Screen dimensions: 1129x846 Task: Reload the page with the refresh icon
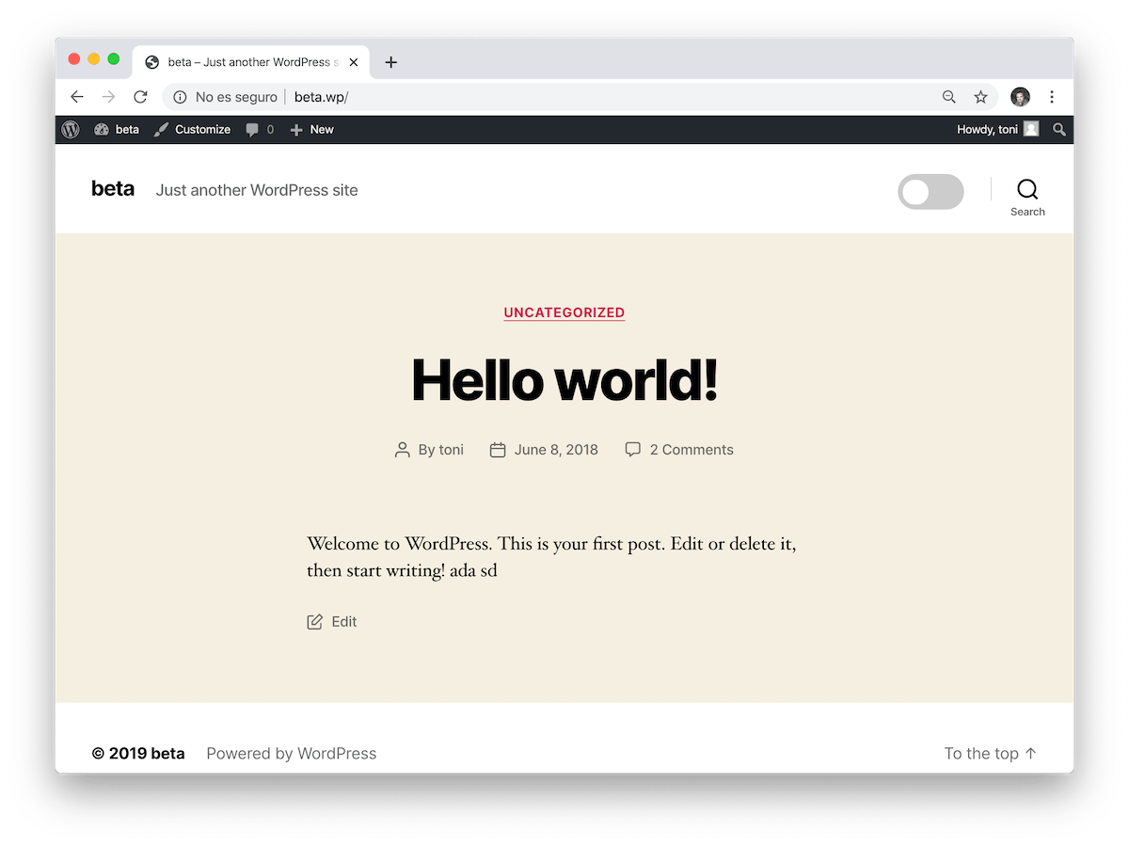point(140,97)
